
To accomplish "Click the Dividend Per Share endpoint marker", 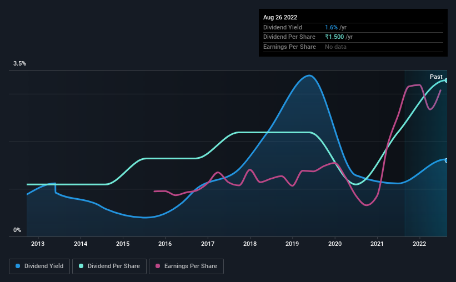I will click(446, 80).
